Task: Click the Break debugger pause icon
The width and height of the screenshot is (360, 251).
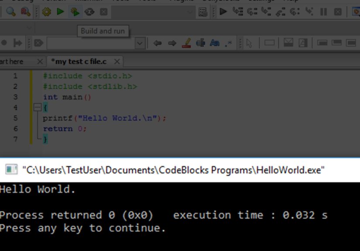Action: click(x=323, y=12)
